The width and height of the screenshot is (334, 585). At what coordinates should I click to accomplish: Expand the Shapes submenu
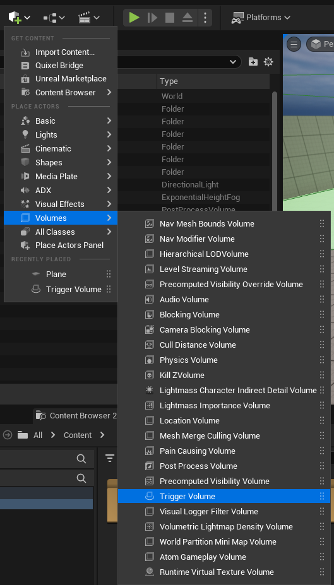(x=61, y=163)
